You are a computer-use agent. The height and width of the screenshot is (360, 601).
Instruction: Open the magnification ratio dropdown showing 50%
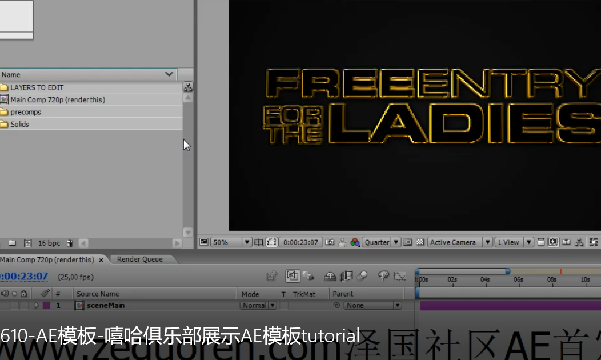(231, 242)
